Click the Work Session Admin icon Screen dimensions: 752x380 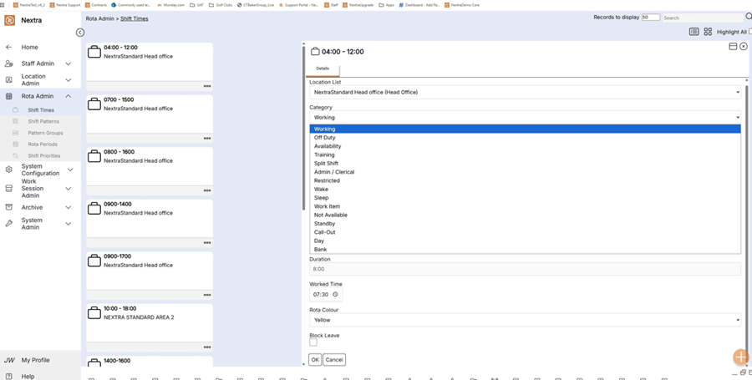[8, 189]
